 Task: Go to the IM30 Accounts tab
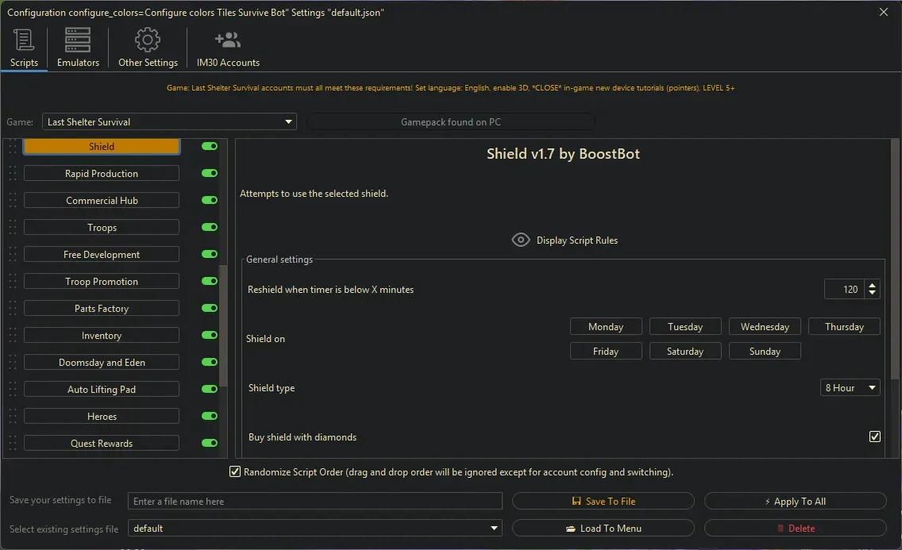[x=228, y=48]
